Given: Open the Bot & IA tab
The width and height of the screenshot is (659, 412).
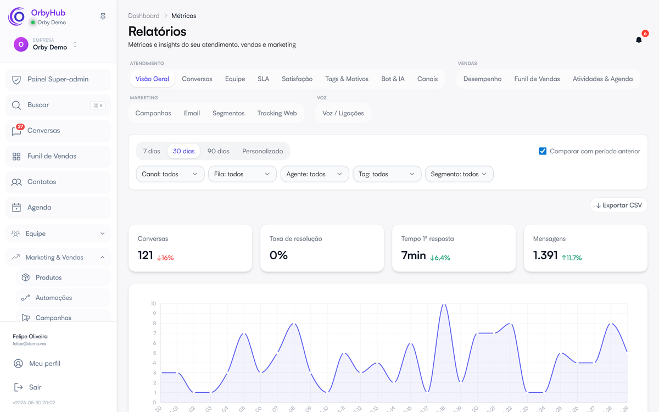Looking at the screenshot, I should [x=393, y=79].
